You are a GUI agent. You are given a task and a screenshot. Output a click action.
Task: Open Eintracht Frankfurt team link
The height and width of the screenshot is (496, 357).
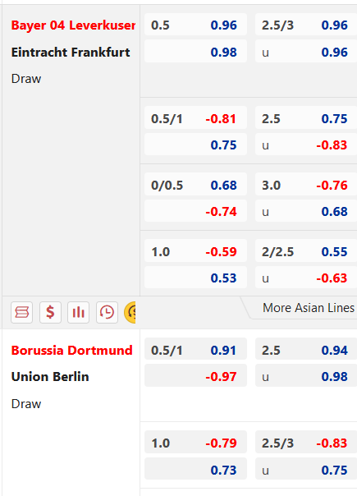tap(71, 53)
